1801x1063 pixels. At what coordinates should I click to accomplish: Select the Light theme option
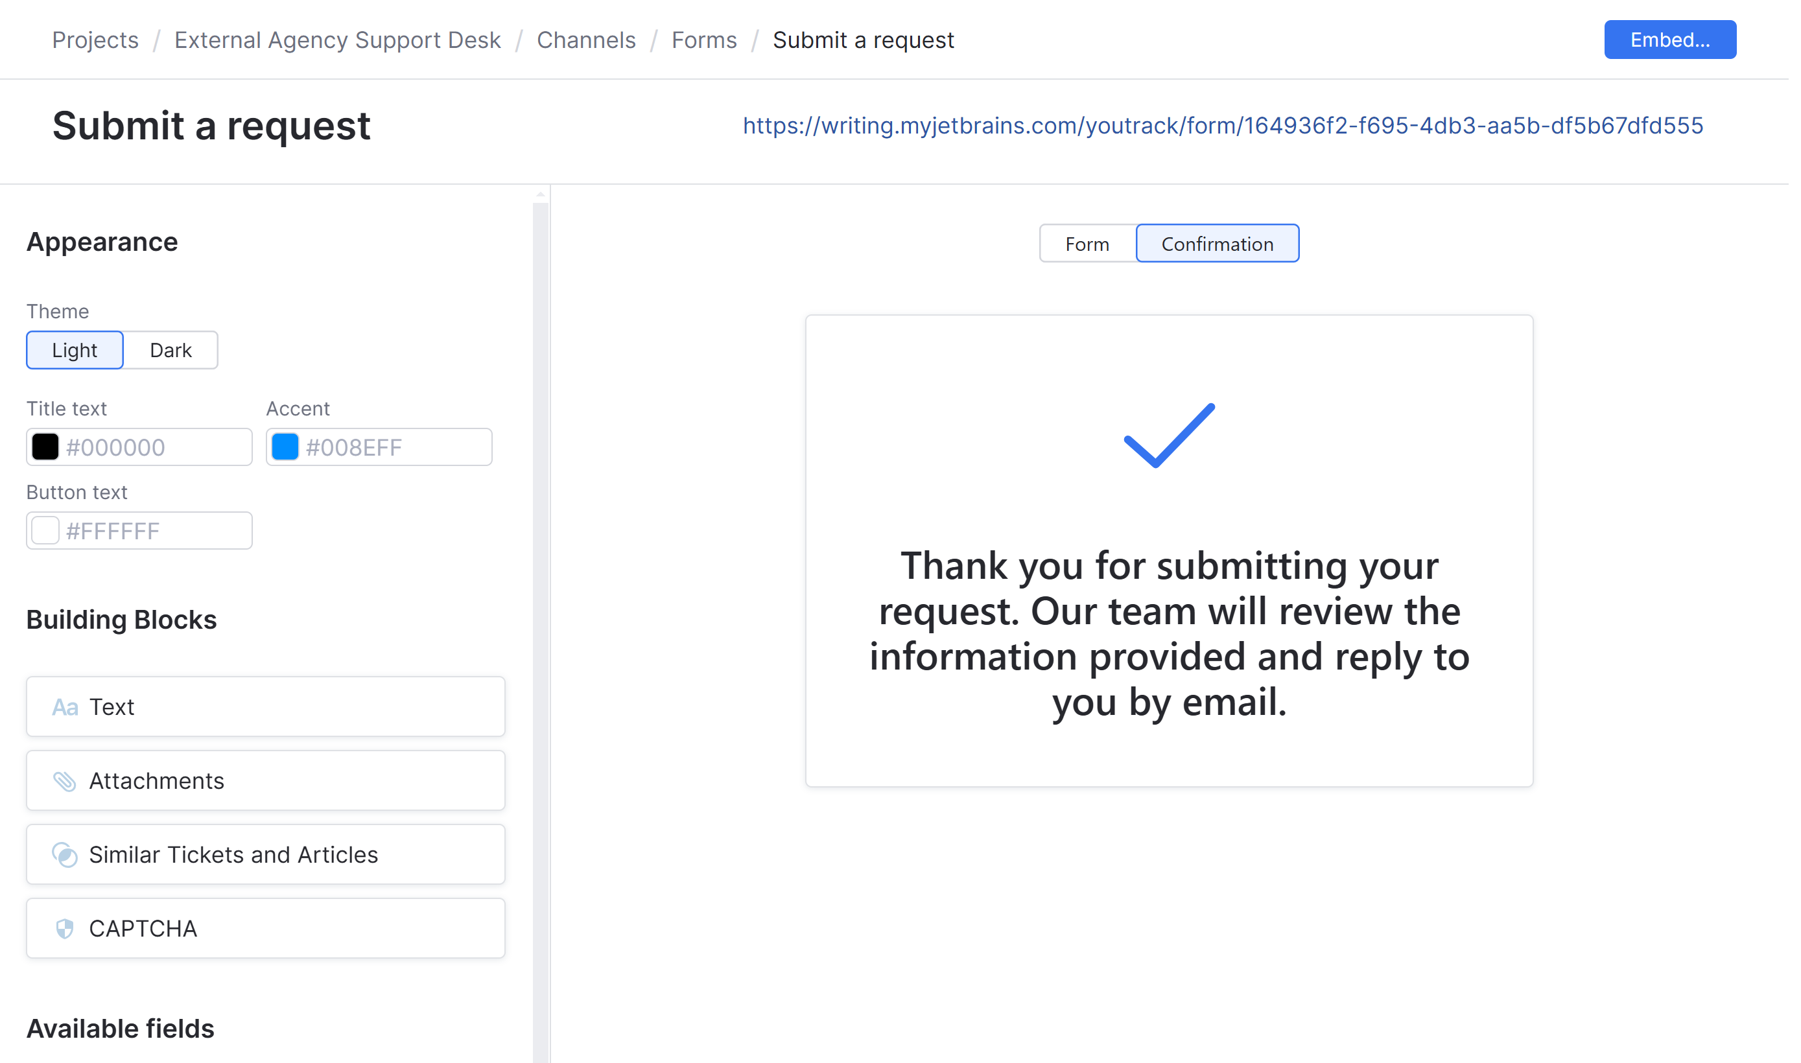(x=74, y=350)
